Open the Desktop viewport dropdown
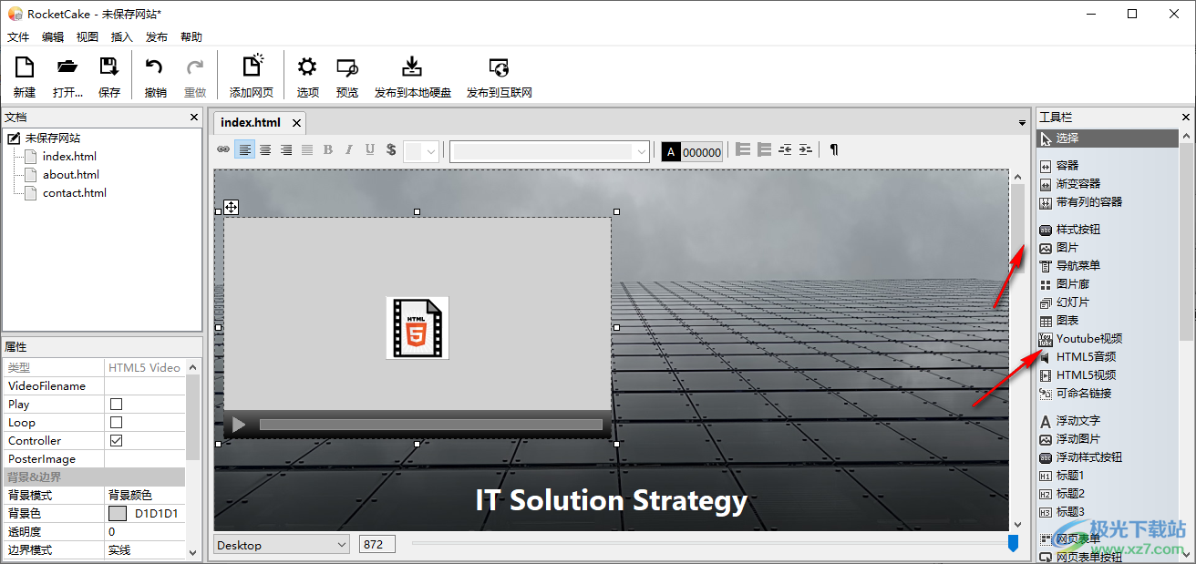1196x564 pixels. pyautogui.click(x=282, y=545)
